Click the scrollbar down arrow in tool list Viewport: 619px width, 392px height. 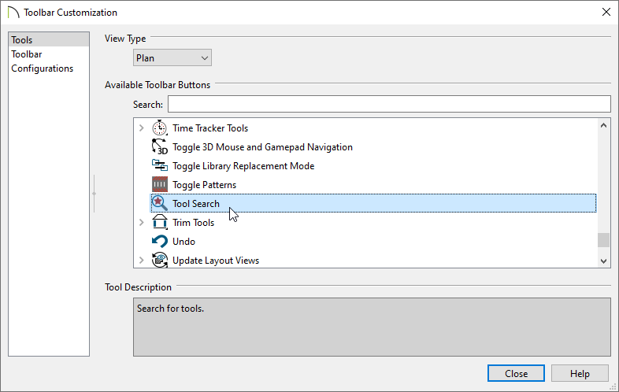(x=603, y=261)
